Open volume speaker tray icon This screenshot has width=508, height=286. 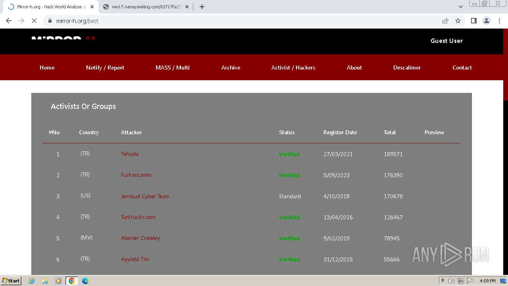451,281
